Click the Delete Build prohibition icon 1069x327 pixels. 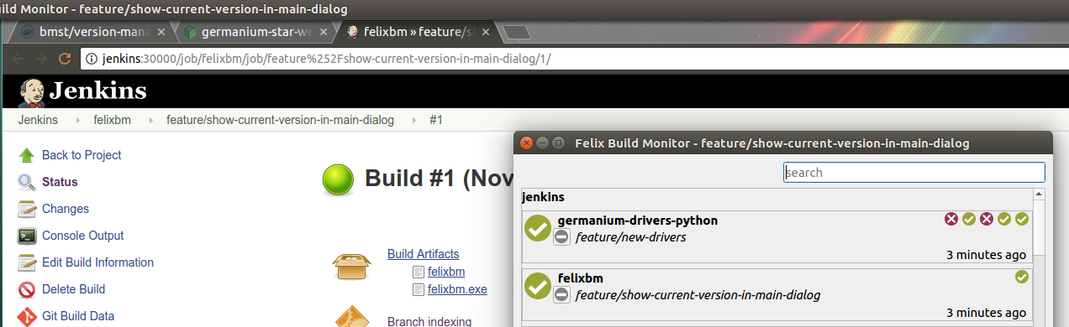click(27, 289)
